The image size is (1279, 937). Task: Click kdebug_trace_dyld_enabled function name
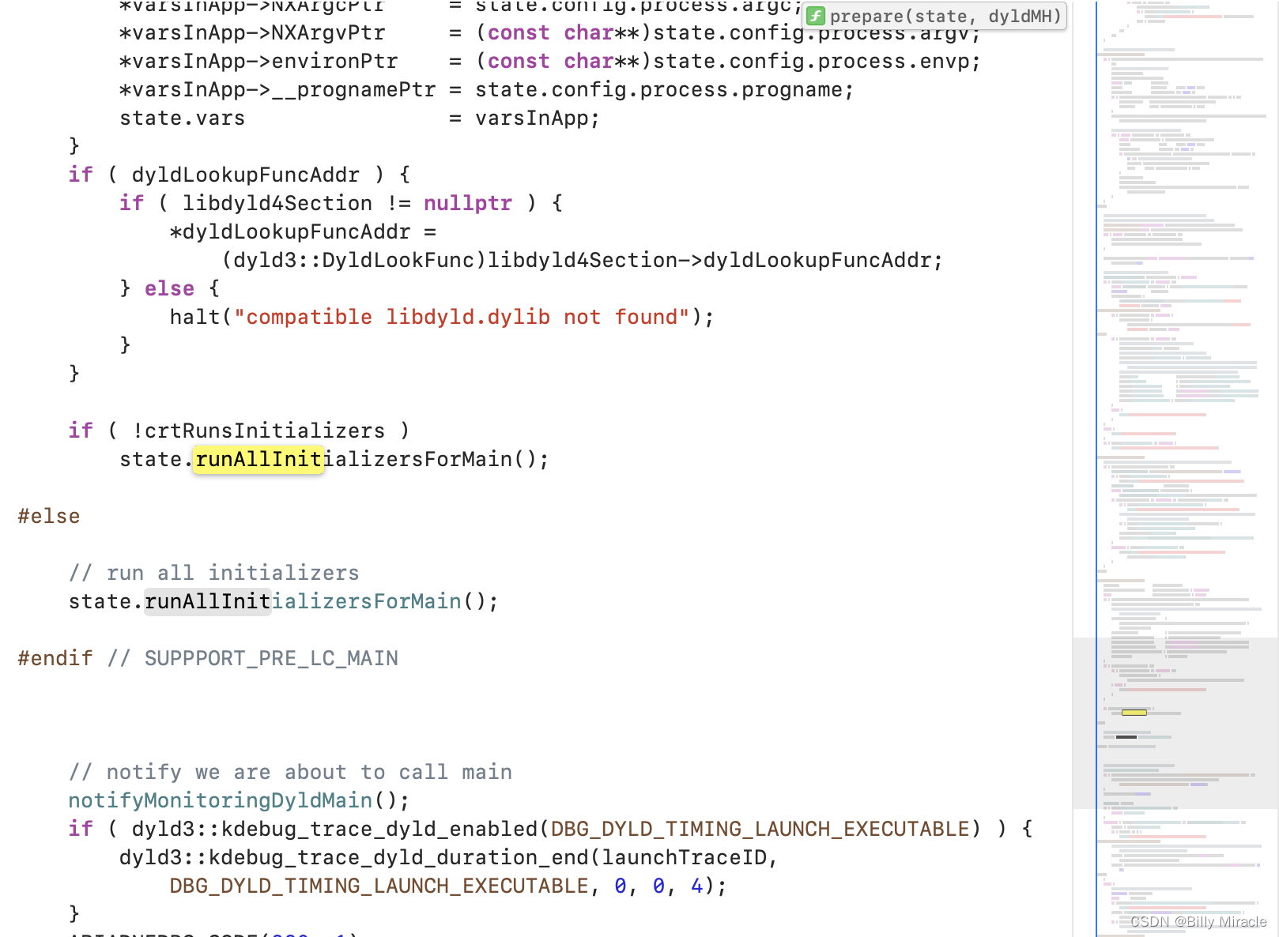point(379,829)
